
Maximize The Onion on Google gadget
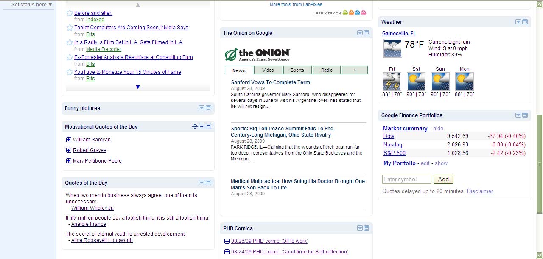point(367,33)
